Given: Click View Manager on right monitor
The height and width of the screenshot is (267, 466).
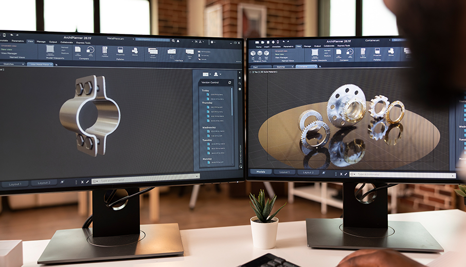Looking at the screenshot, I should pyautogui.click(x=281, y=58).
